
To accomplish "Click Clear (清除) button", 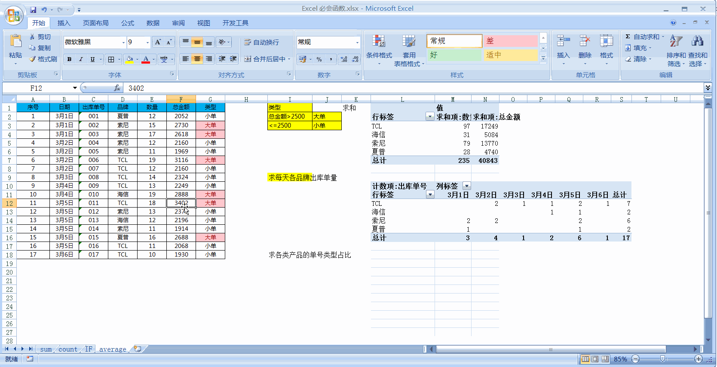I will (x=638, y=59).
